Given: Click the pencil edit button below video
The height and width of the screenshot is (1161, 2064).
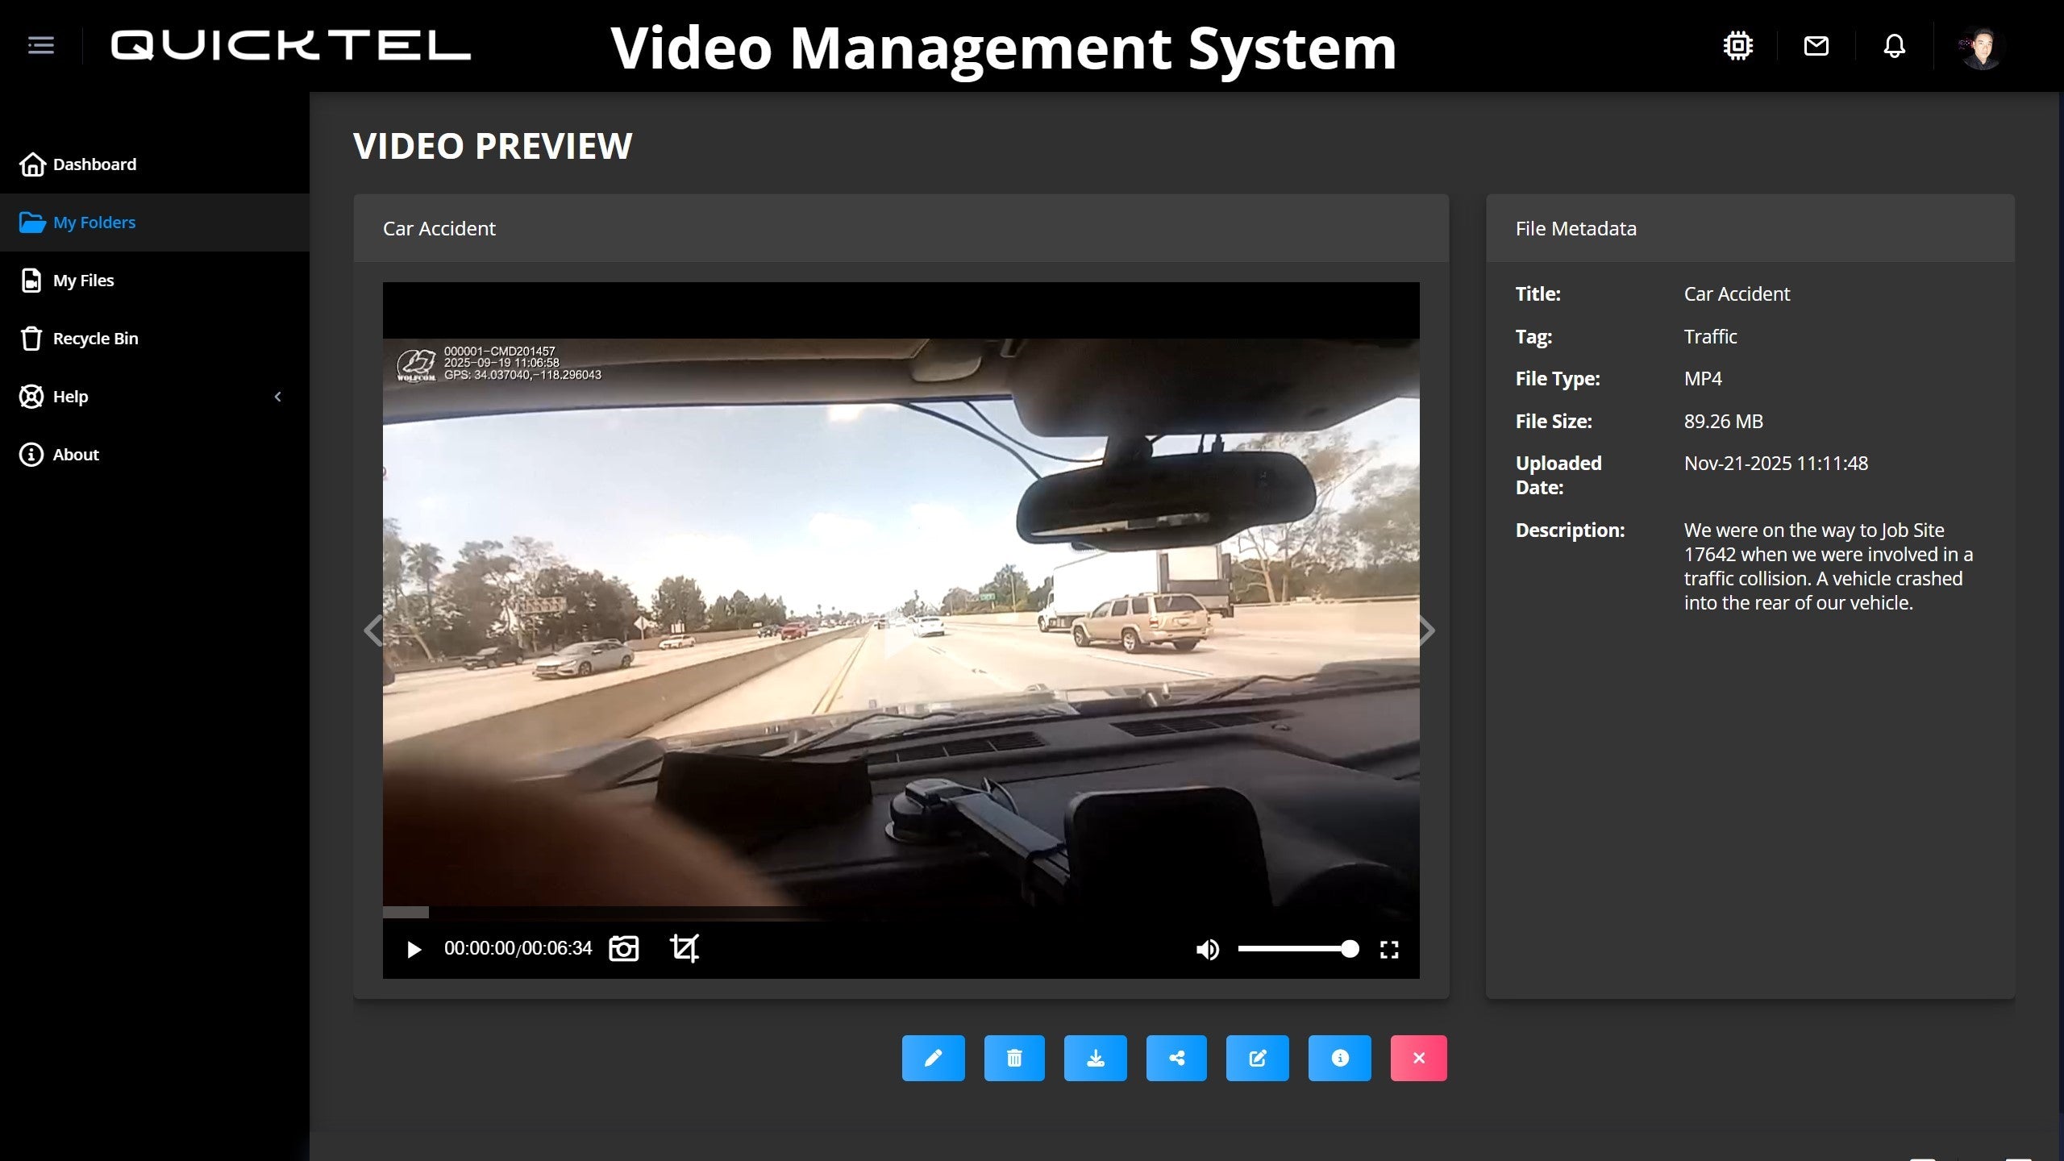Looking at the screenshot, I should [x=933, y=1058].
